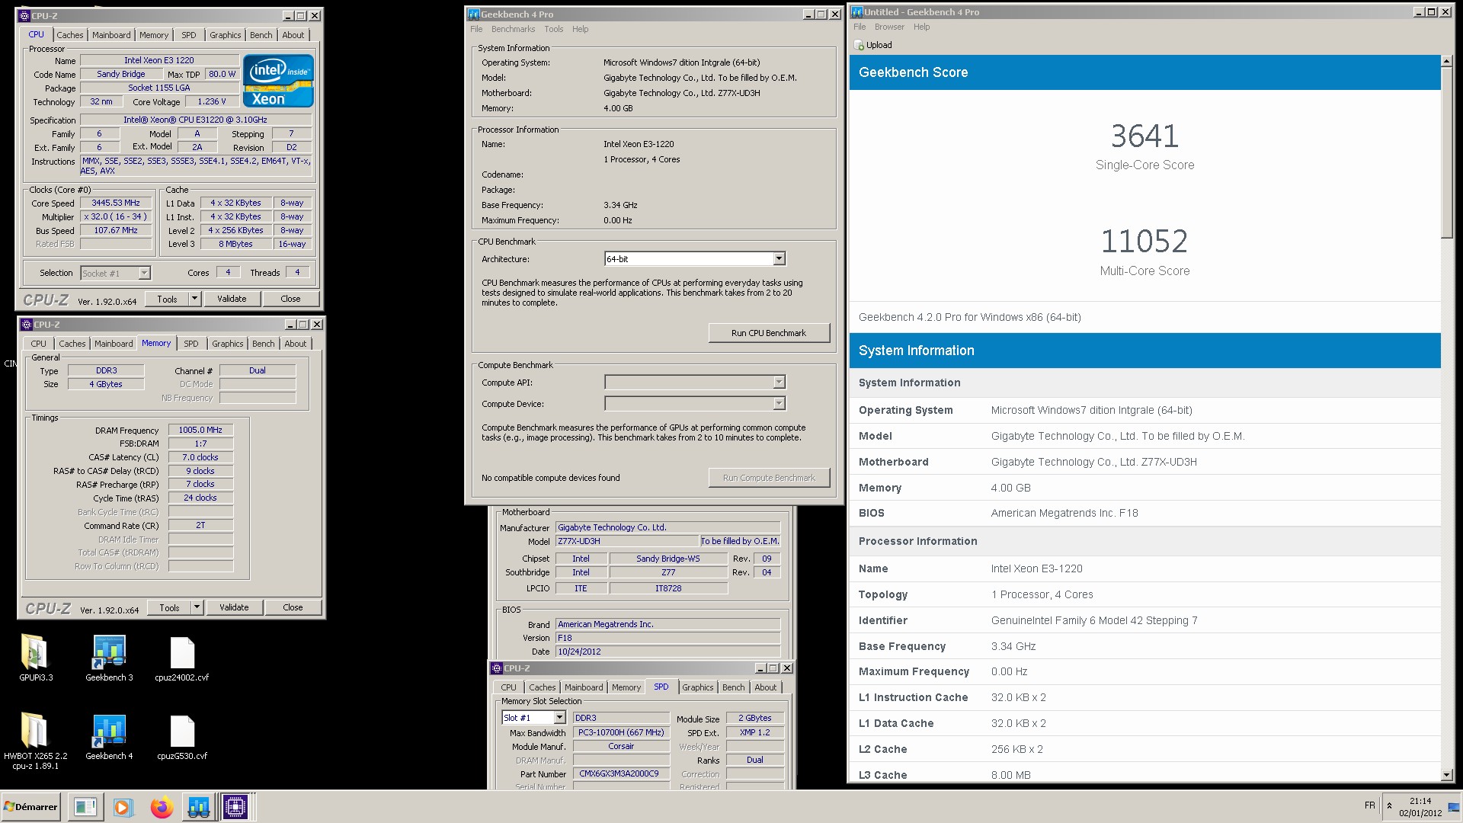The width and height of the screenshot is (1463, 823).
Task: Open the media player taskbar icon
Action: (x=123, y=807)
